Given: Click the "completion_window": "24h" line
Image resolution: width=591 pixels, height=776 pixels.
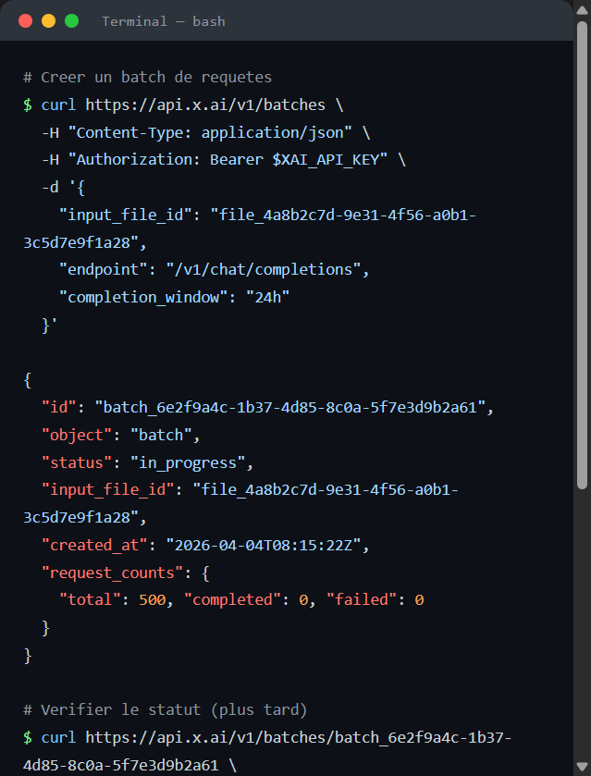Looking at the screenshot, I should click(x=174, y=298).
